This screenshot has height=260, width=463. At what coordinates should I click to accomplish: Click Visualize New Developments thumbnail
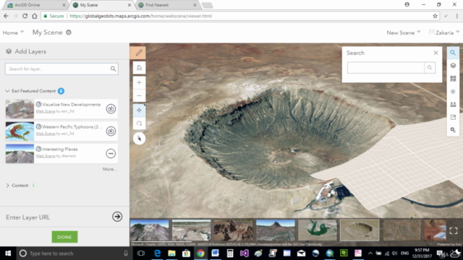coord(20,109)
